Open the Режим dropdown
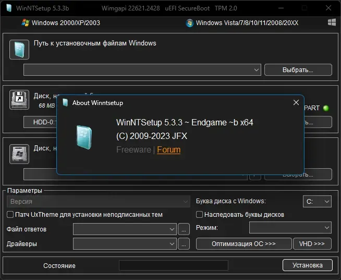Image resolution: width=341 pixels, height=280 pixels. tap(290, 227)
